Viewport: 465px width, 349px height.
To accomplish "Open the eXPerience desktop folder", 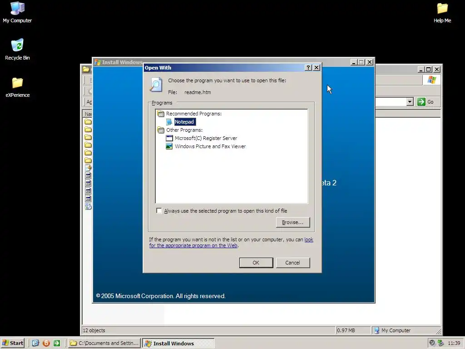I will [x=18, y=87].
